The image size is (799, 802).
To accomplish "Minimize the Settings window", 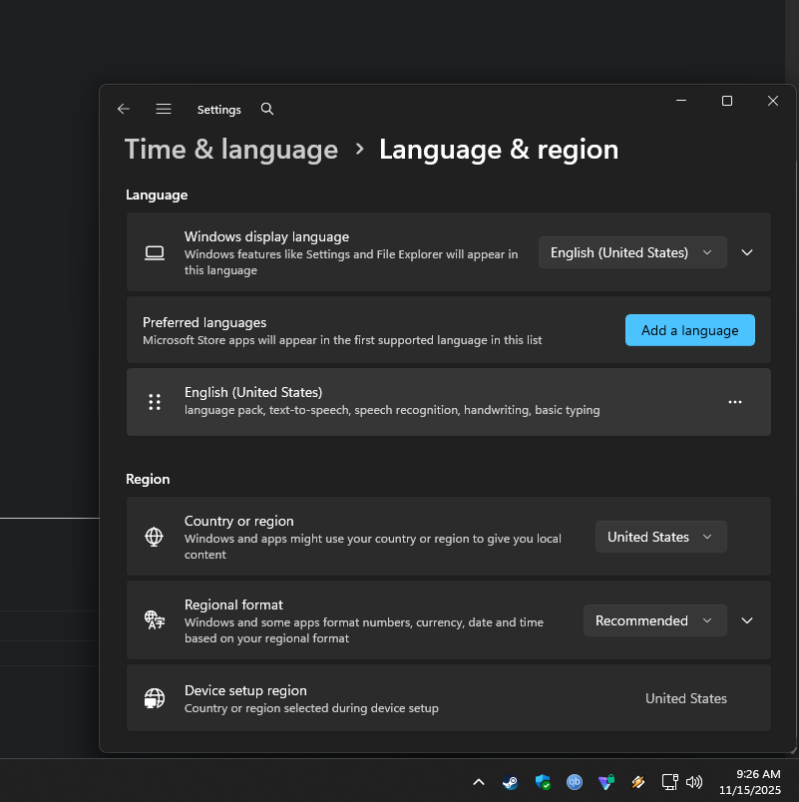I will click(x=681, y=101).
